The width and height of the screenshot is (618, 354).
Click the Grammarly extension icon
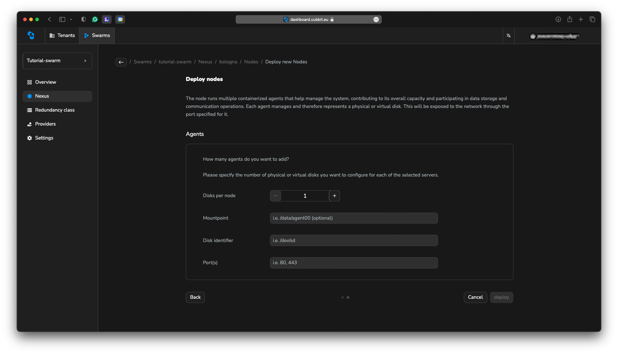click(95, 19)
